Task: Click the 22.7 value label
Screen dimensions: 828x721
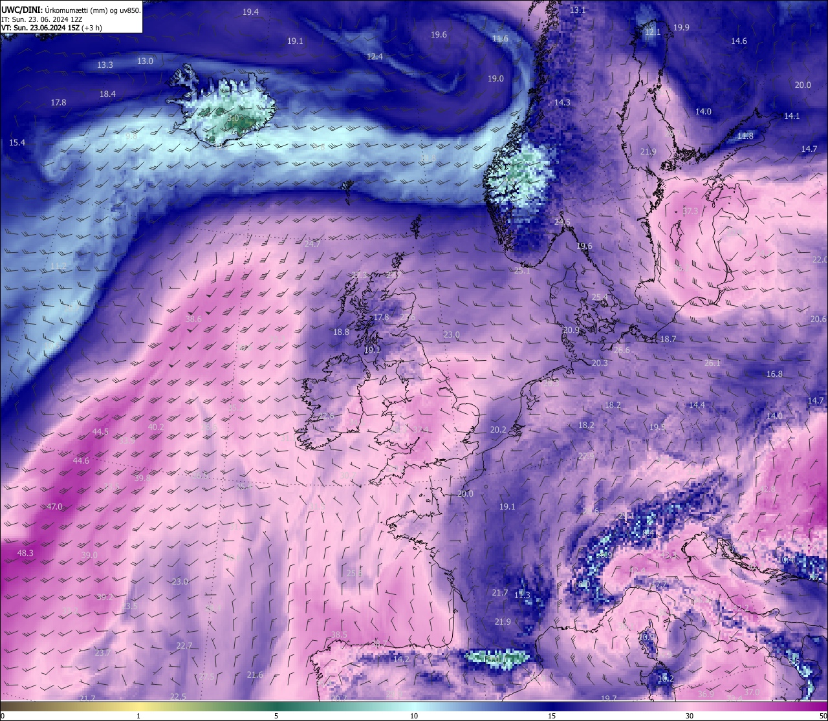Action: tap(184, 646)
